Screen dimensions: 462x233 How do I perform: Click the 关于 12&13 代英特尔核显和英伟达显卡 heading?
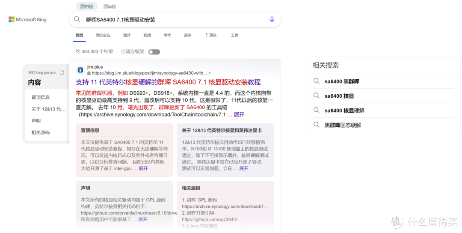point(222,130)
